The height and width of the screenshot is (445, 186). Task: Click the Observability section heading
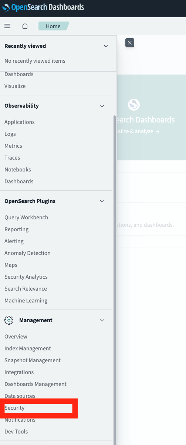pyautogui.click(x=21, y=105)
